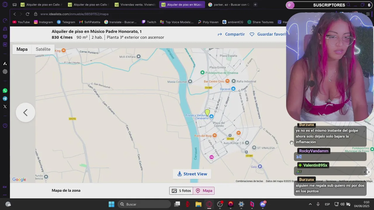Open the Twitch bookmark
The height and width of the screenshot is (210, 374).
[149, 22]
